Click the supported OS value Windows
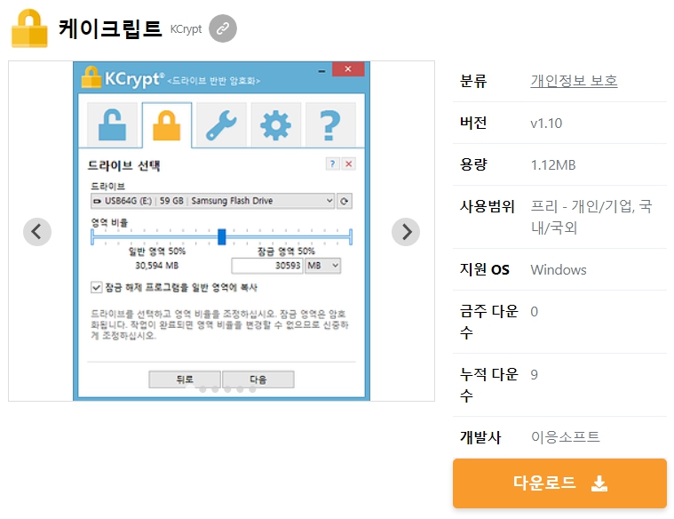Image resolution: width=674 pixels, height=519 pixels. 559,270
